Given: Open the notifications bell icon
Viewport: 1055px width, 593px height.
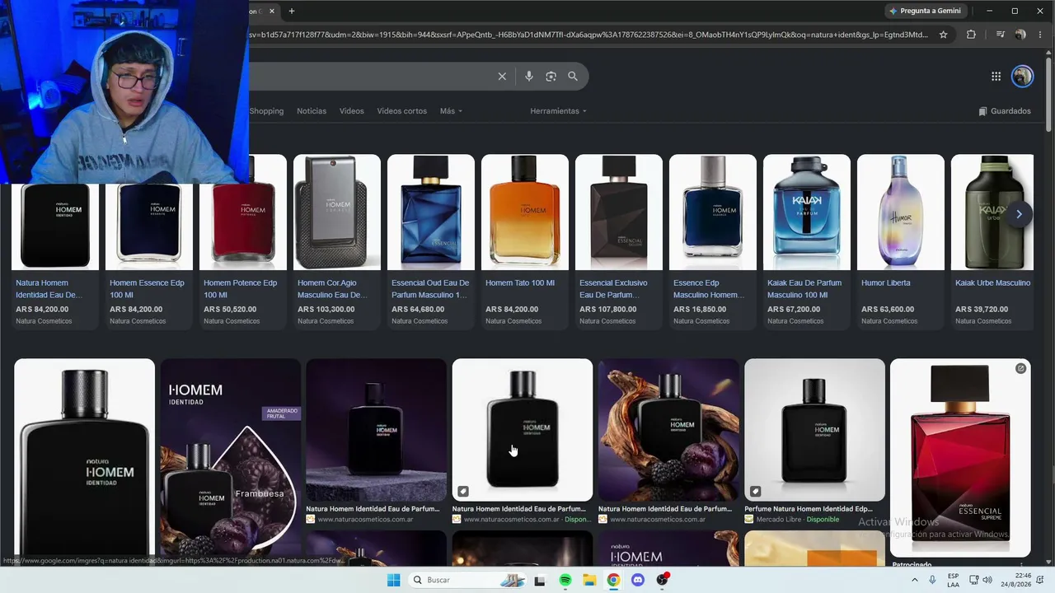Looking at the screenshot, I should (1040, 580).
